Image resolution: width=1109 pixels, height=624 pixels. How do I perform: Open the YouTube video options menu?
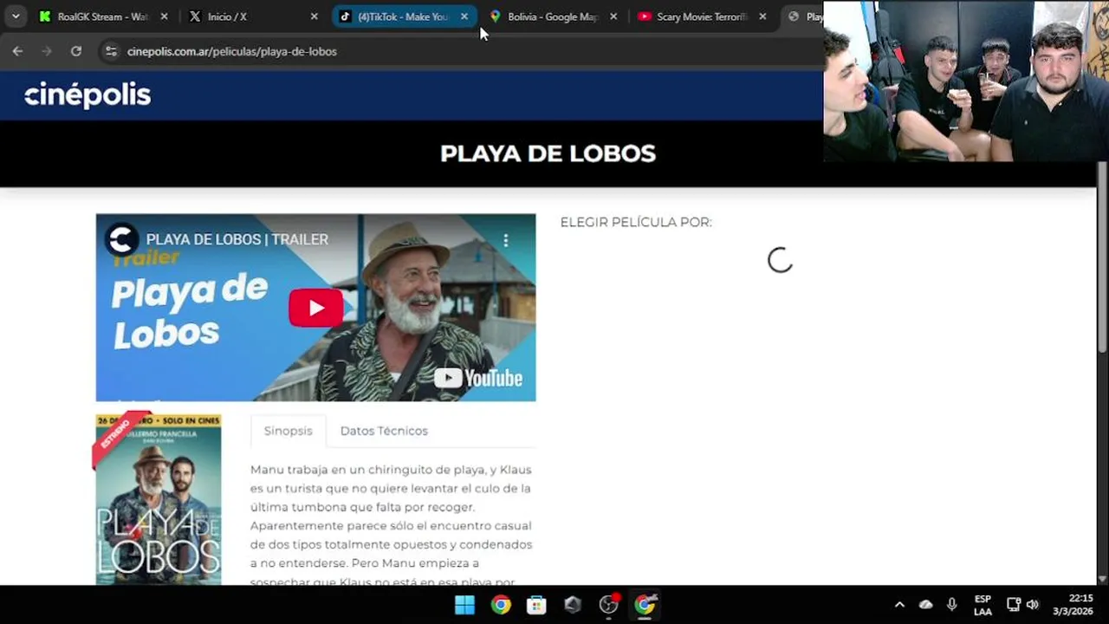point(506,240)
